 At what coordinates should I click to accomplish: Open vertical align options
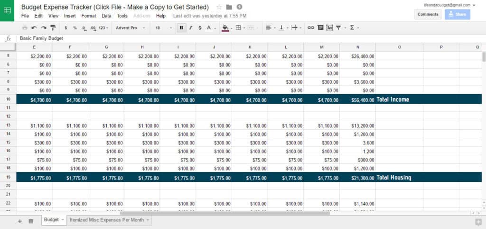pyautogui.click(x=281, y=28)
